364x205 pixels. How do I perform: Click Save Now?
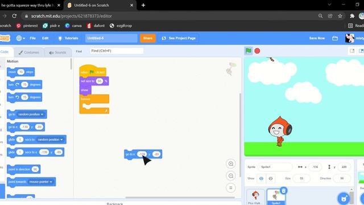[x=317, y=38]
